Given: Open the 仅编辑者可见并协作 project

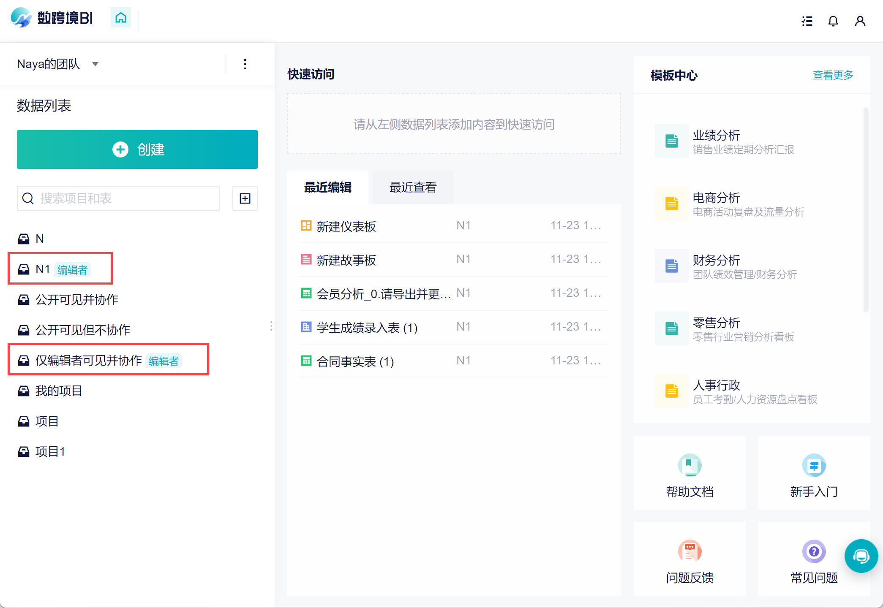Looking at the screenshot, I should point(89,360).
